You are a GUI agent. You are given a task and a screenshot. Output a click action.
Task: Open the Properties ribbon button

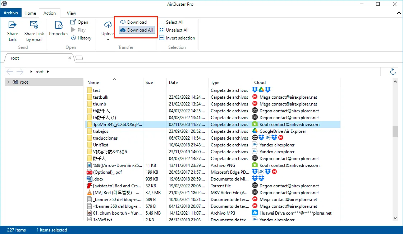pos(59,28)
